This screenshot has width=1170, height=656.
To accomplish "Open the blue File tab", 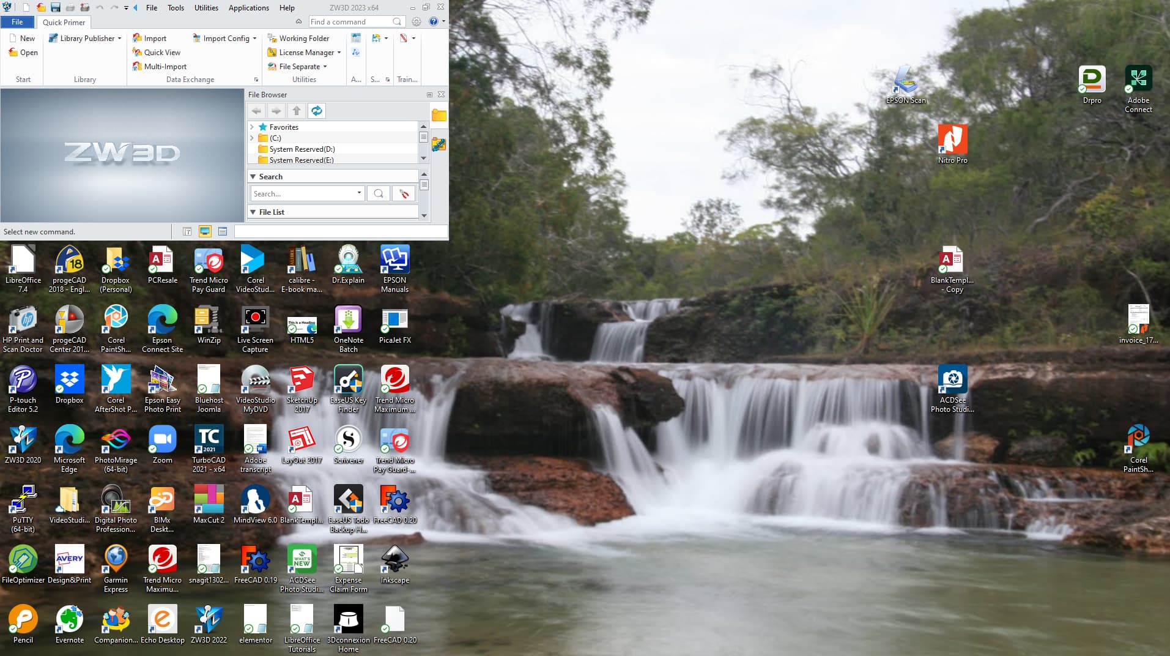I will coord(17,22).
